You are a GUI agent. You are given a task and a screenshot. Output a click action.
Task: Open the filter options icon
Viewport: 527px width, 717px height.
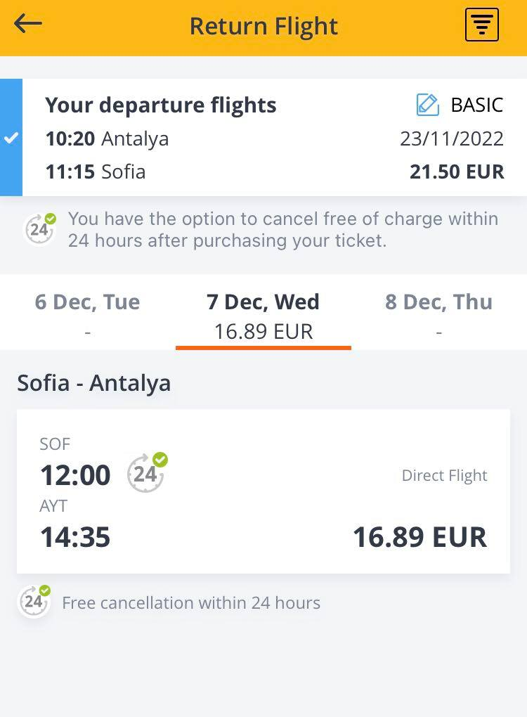[482, 25]
